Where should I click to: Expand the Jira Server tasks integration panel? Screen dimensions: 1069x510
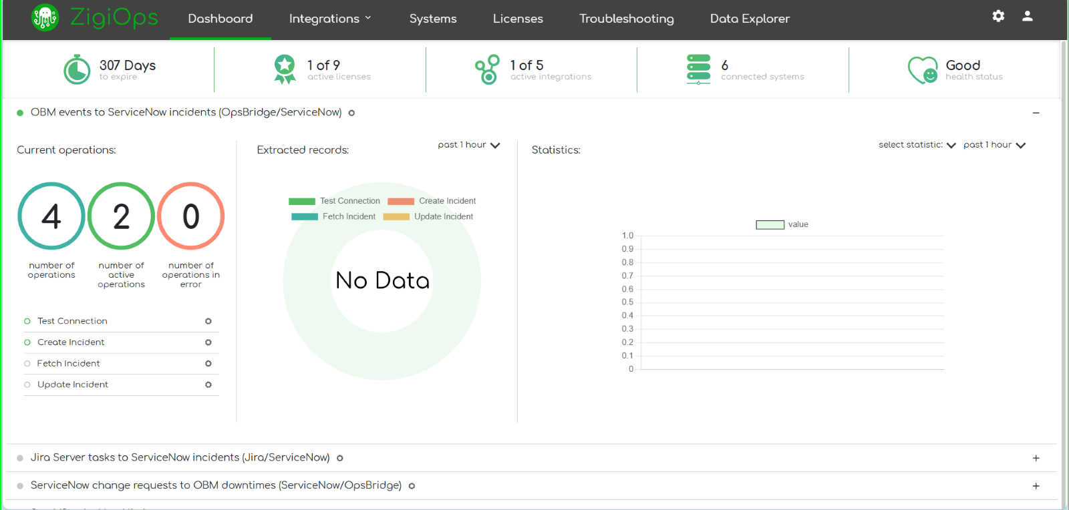point(1036,458)
